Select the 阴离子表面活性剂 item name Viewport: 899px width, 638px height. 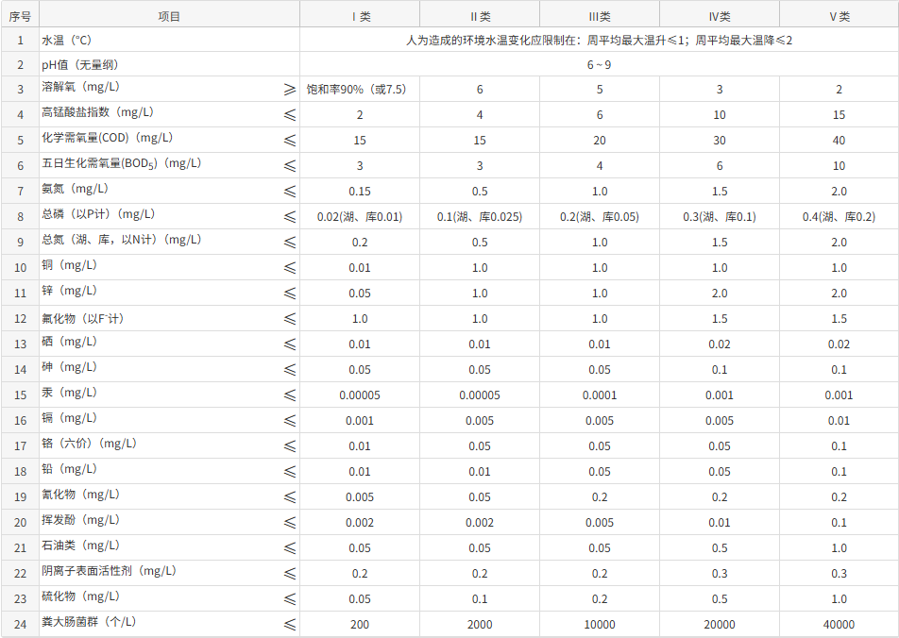click(109, 571)
